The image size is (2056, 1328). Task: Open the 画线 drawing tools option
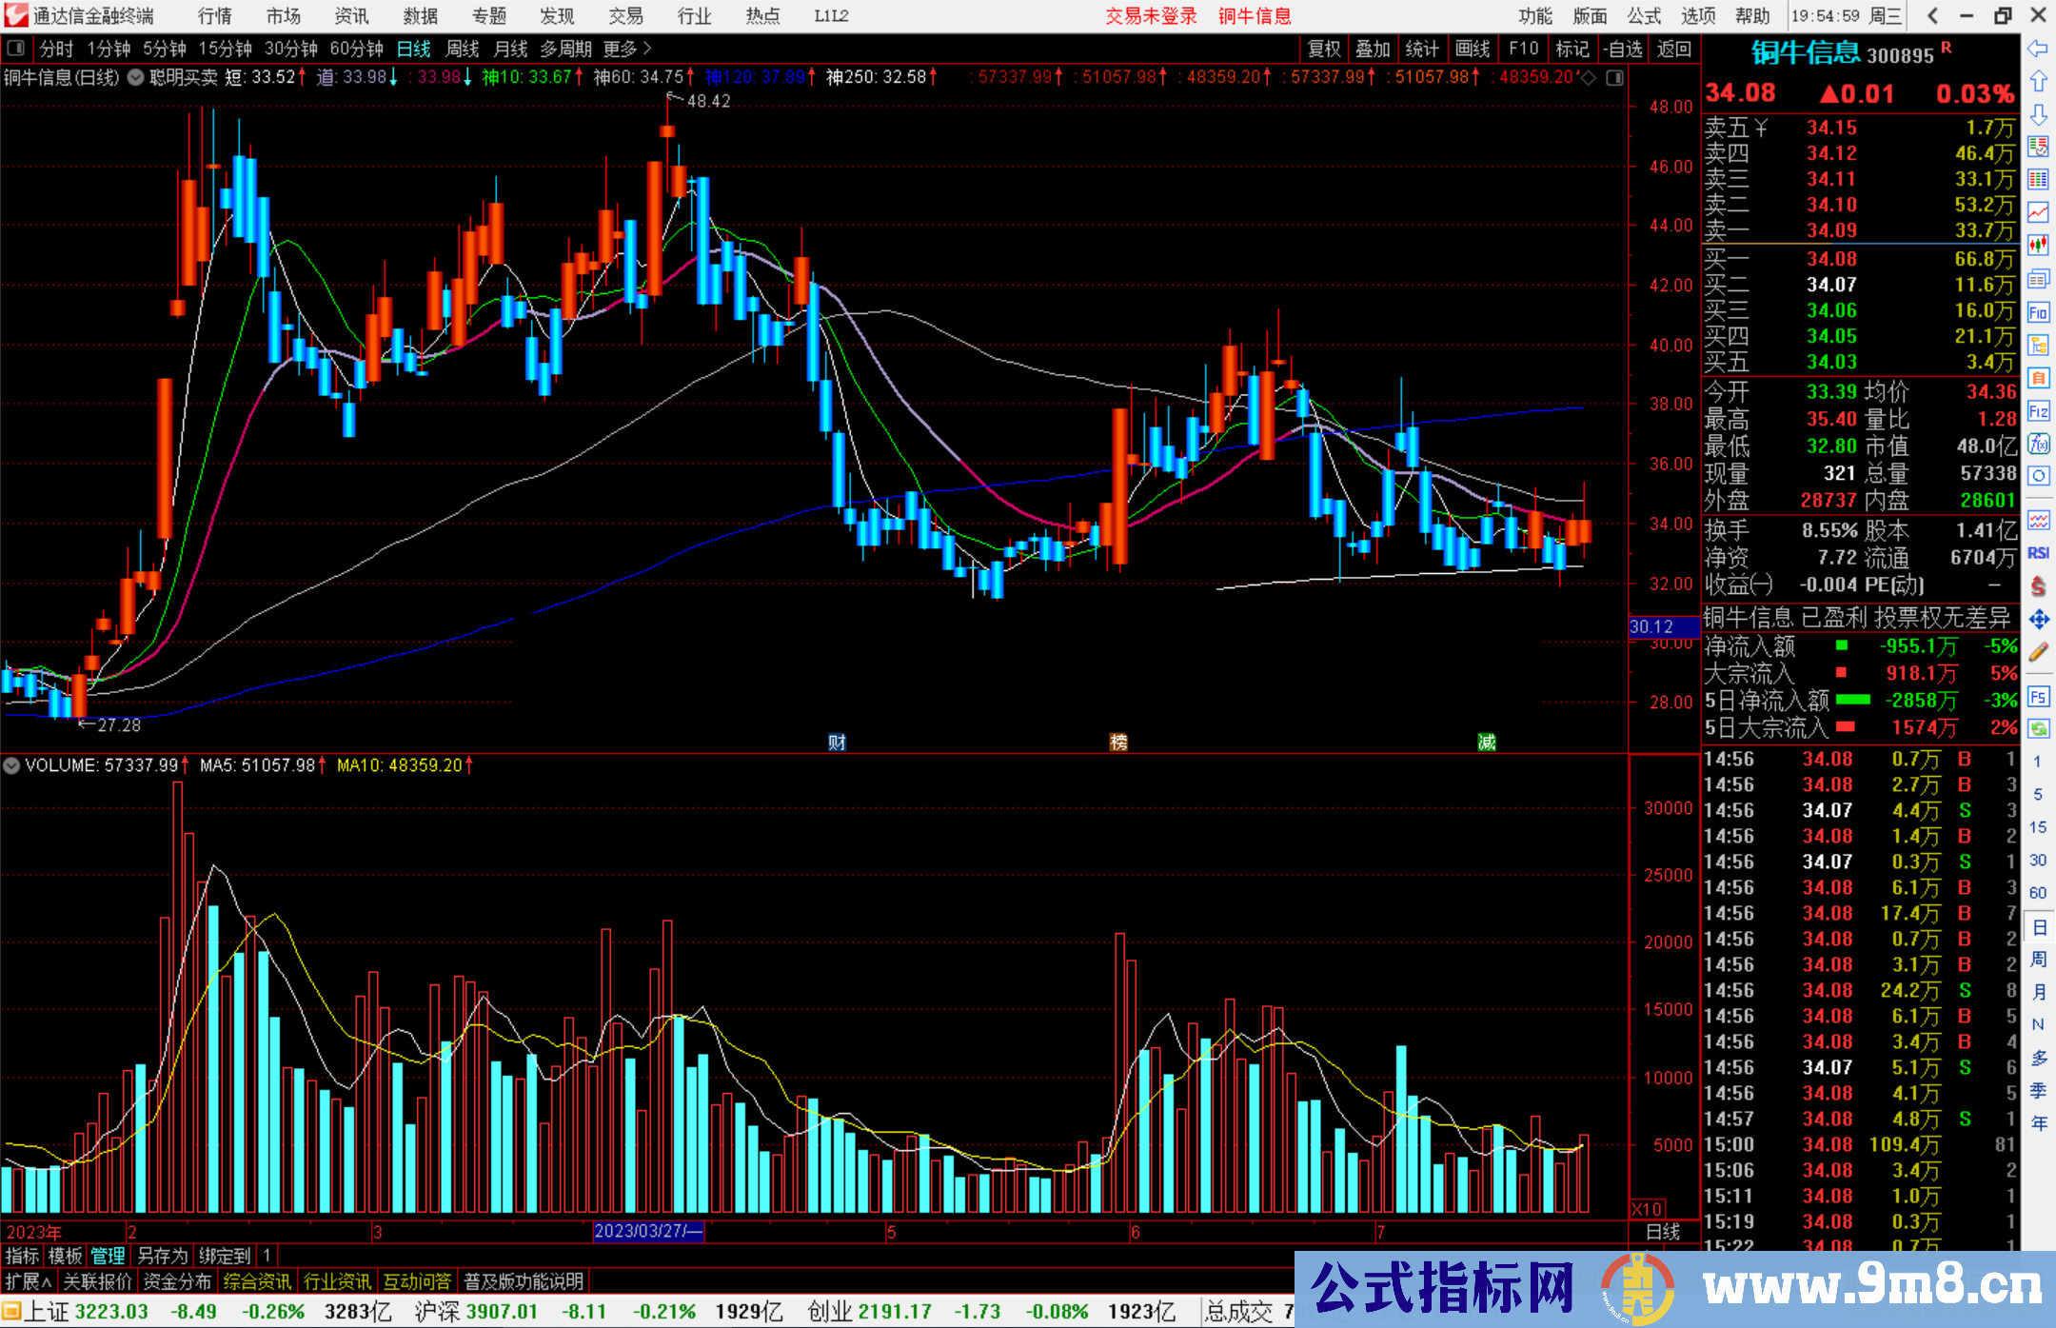(x=1473, y=49)
